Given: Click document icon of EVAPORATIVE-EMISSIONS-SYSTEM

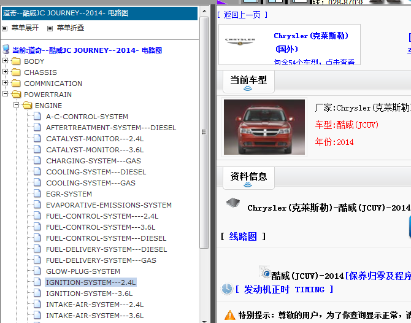Looking at the screenshot, I should click(x=37, y=204).
